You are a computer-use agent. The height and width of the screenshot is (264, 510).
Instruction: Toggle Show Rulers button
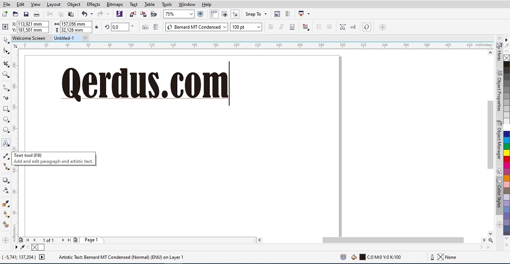[x=214, y=14]
